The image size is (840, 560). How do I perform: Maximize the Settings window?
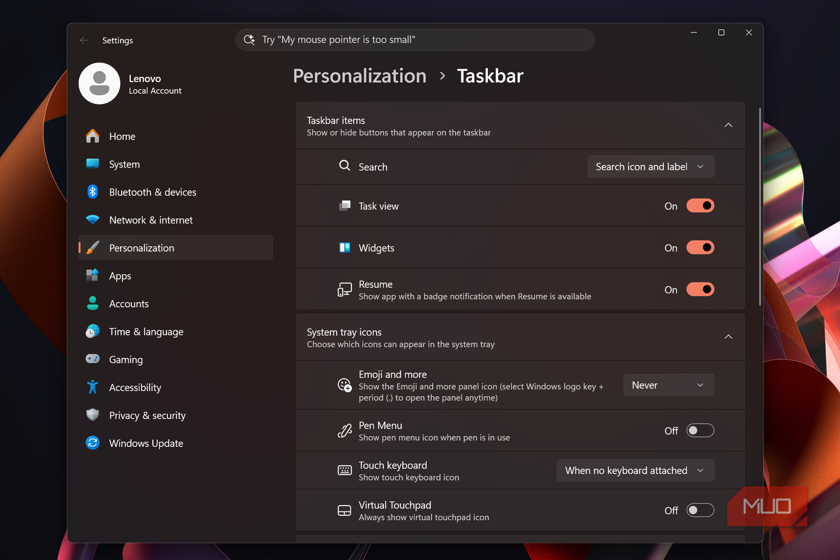click(x=721, y=33)
